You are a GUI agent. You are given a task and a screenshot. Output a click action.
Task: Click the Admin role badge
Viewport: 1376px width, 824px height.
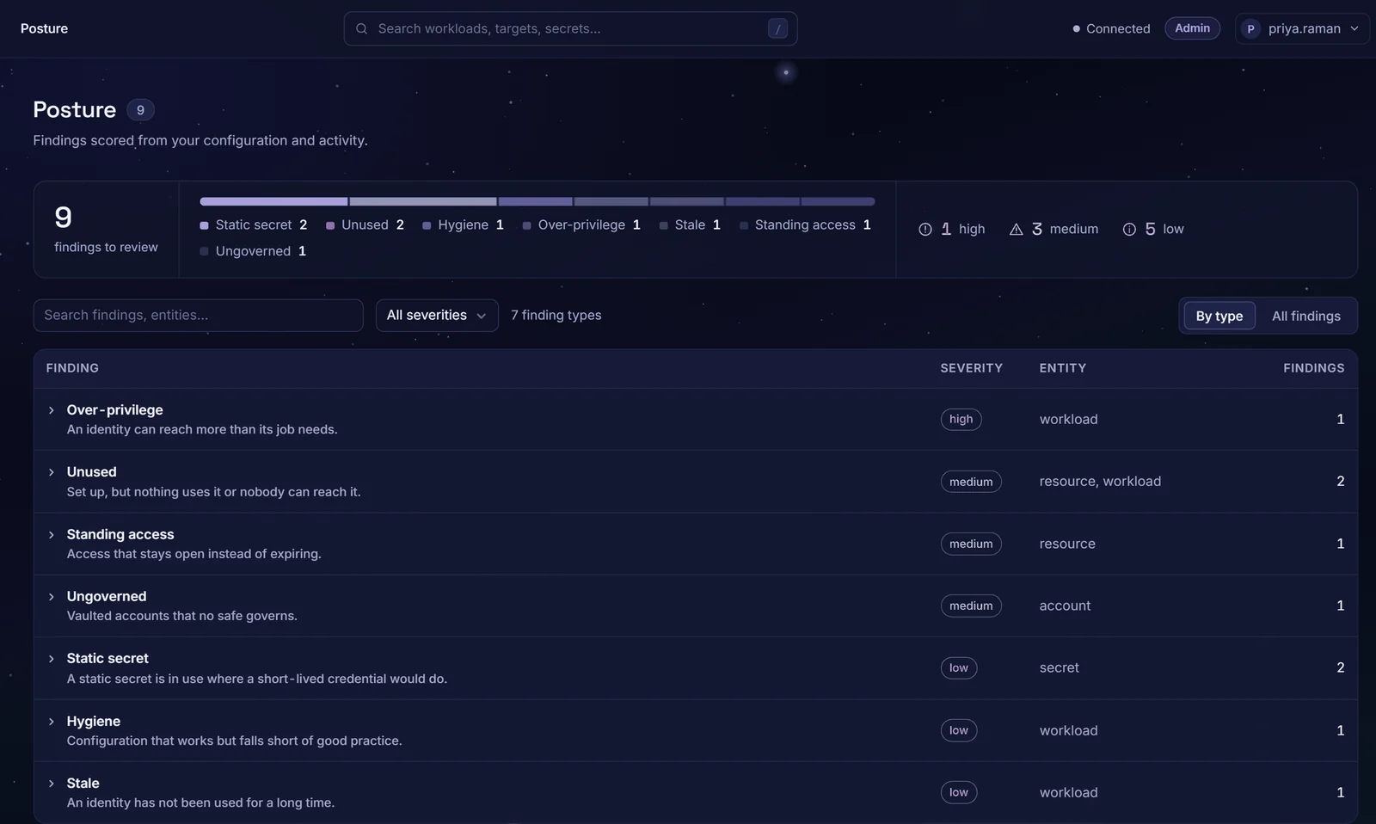point(1192,28)
